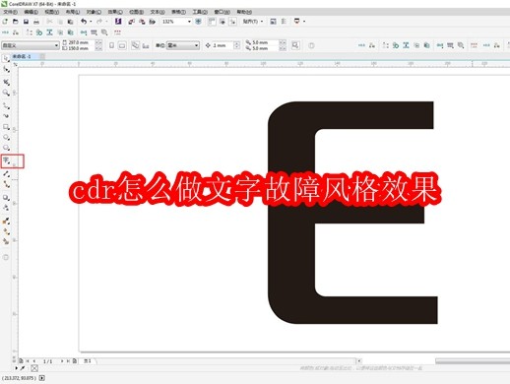Select the Ellipse tool in the toolbox
Image resolution: width=510 pixels, height=384 pixels.
tap(6, 138)
